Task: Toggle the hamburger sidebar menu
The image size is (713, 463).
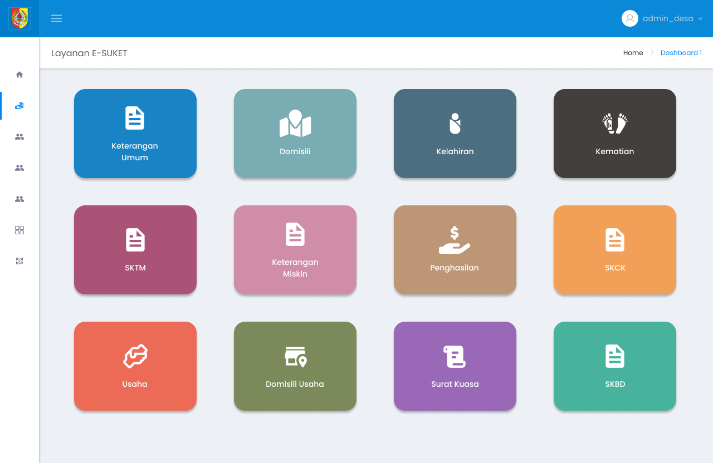Action: click(56, 18)
